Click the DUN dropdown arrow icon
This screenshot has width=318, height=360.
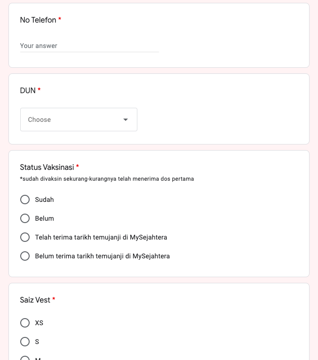click(x=126, y=120)
